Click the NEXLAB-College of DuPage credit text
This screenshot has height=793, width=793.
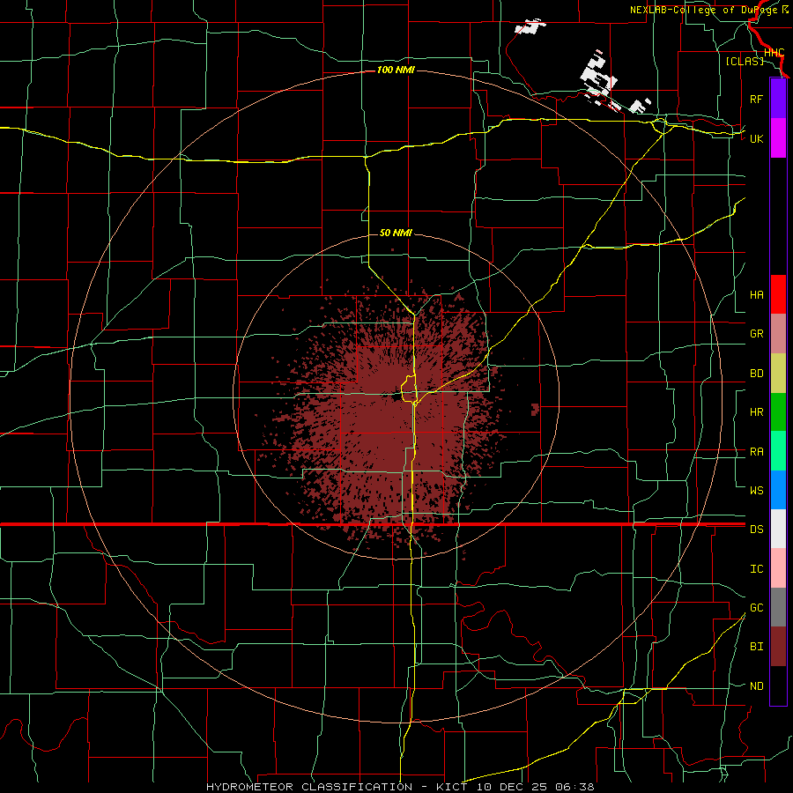(705, 10)
